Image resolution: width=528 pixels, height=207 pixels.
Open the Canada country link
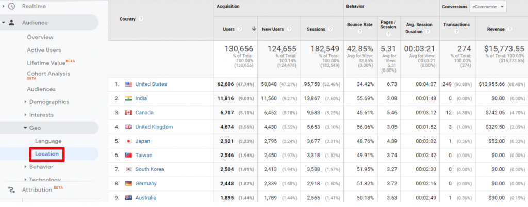click(x=143, y=113)
